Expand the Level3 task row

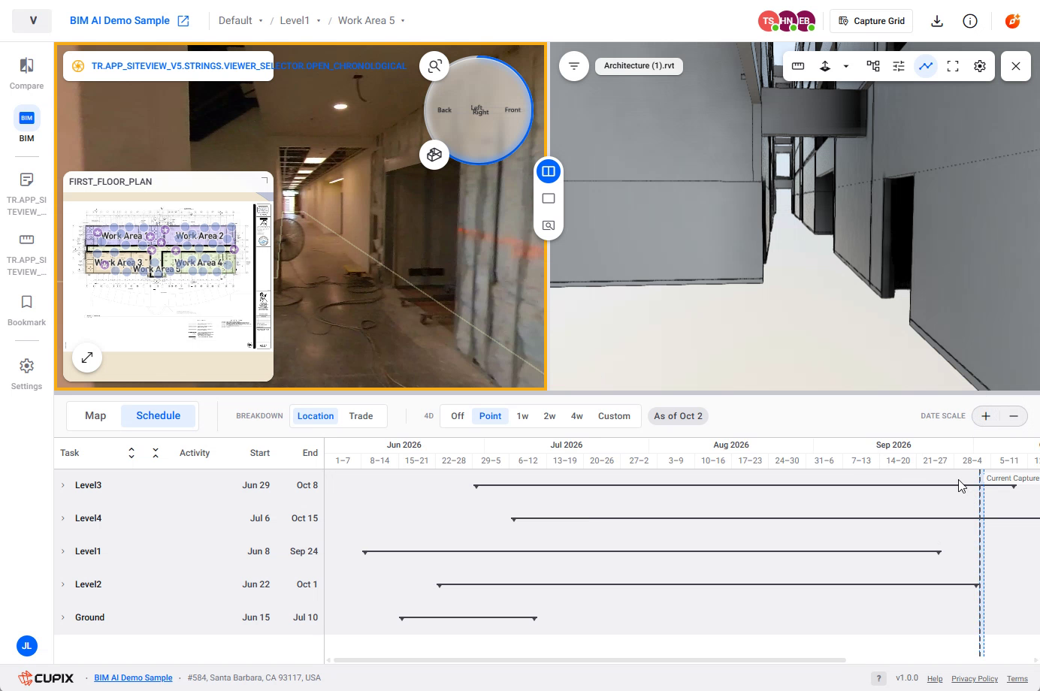pos(63,485)
